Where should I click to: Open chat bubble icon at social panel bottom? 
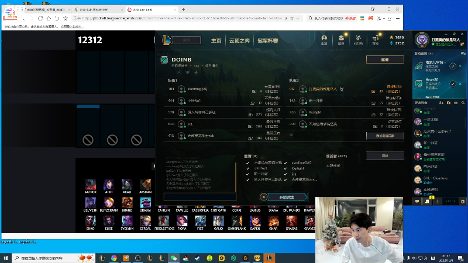417,201
